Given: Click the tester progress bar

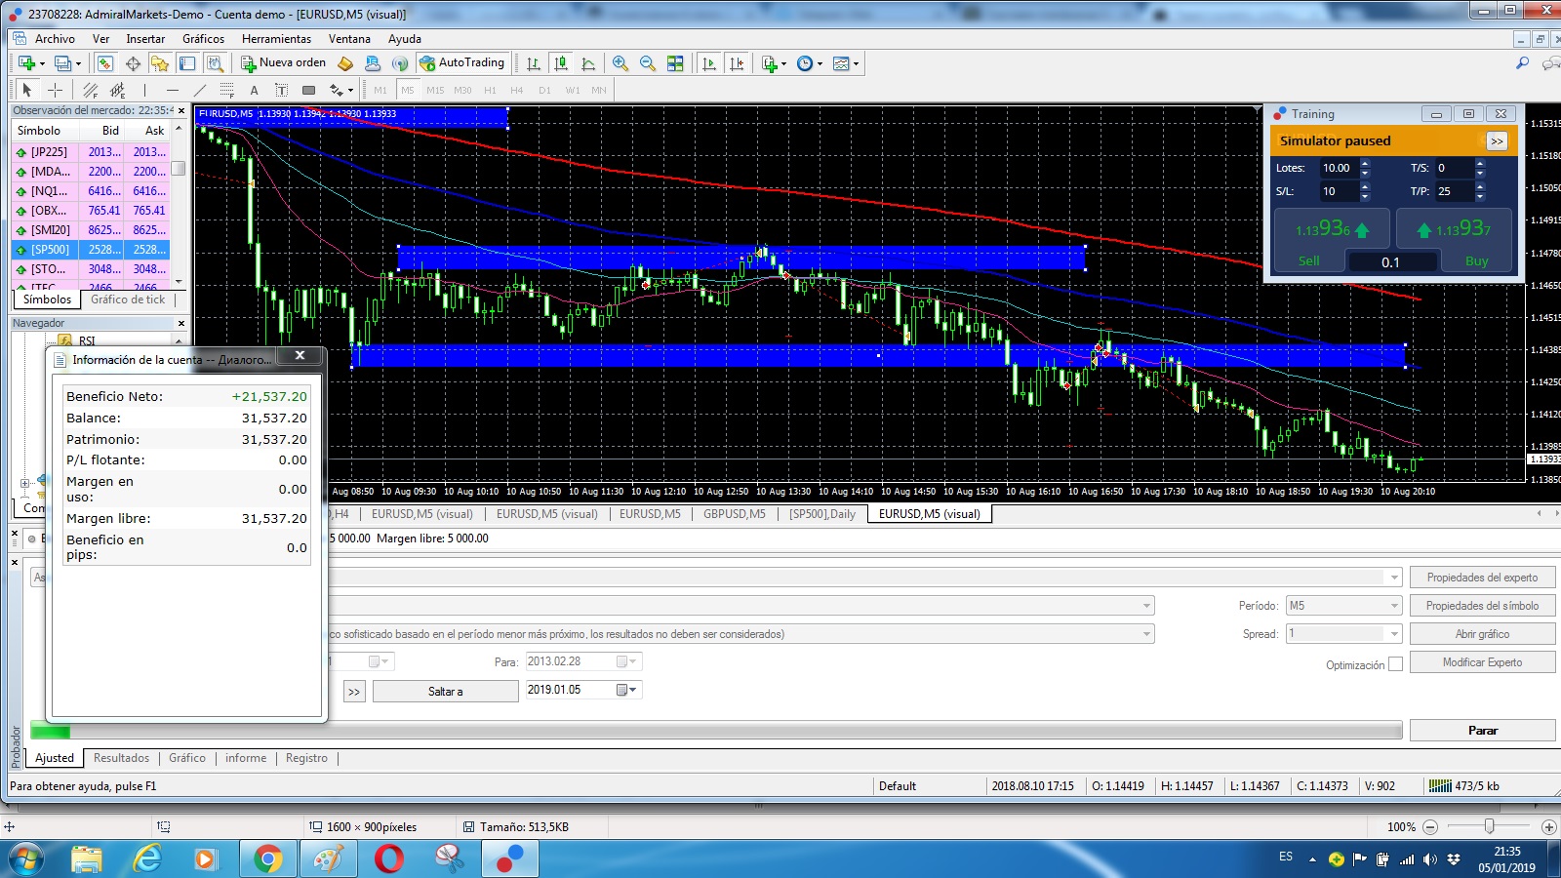Looking at the screenshot, I should point(716,731).
